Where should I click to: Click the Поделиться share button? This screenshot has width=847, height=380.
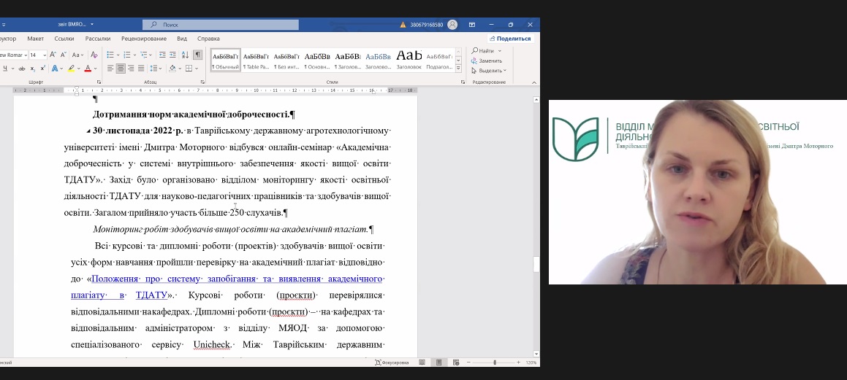(x=510, y=39)
